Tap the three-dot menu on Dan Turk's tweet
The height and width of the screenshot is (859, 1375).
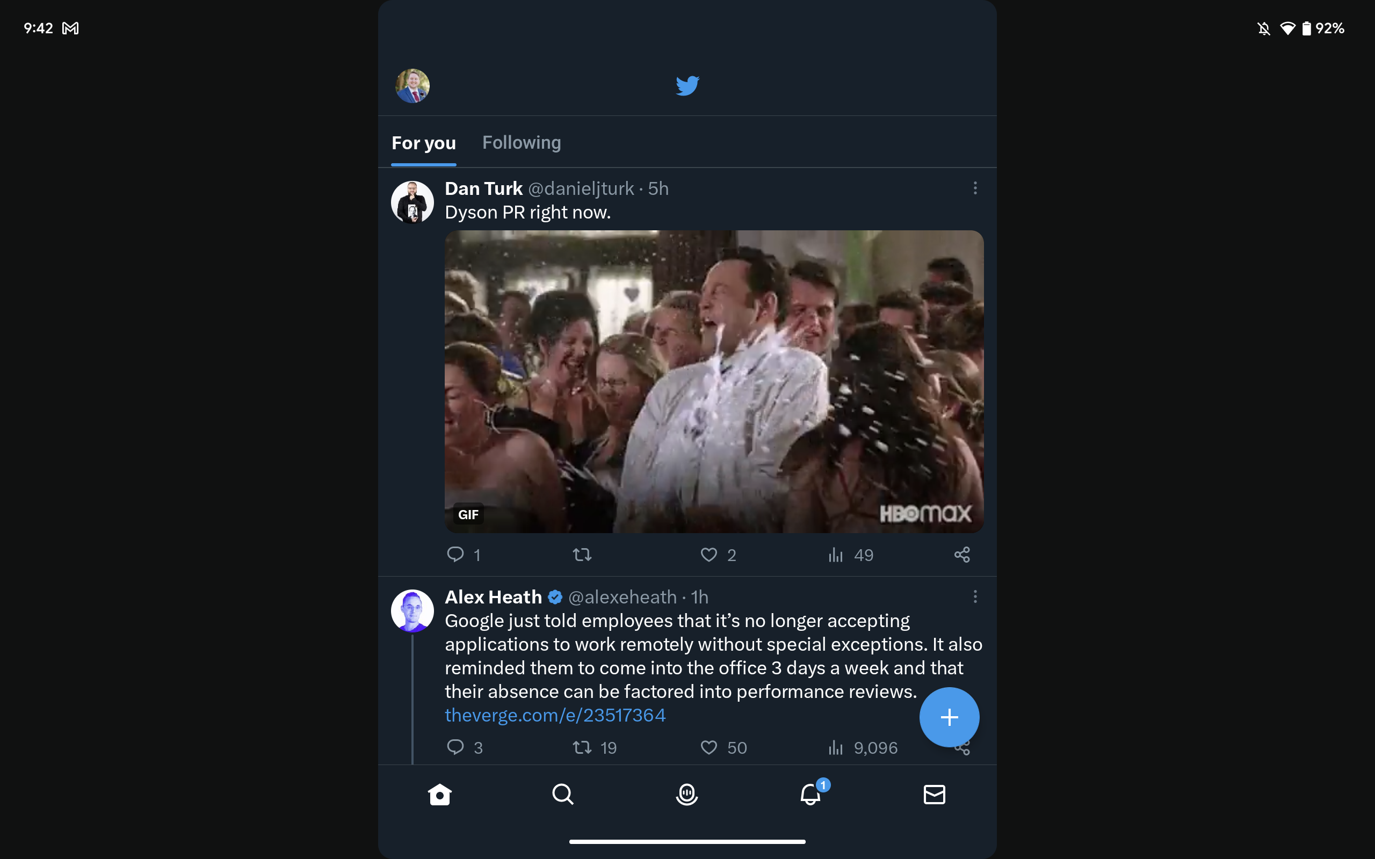coord(975,188)
